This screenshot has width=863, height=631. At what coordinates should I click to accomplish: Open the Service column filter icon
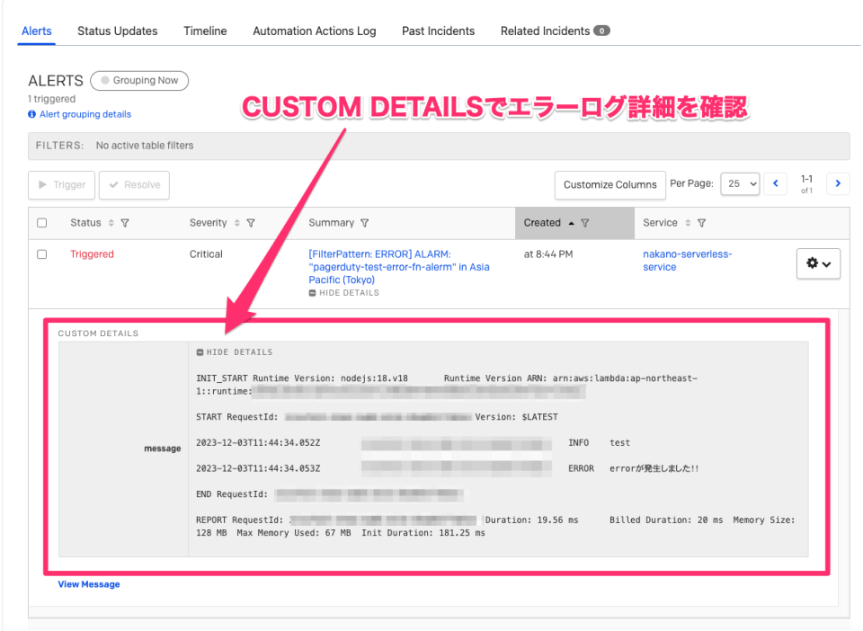click(702, 222)
